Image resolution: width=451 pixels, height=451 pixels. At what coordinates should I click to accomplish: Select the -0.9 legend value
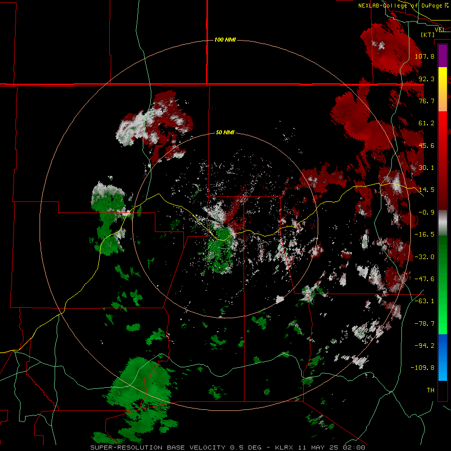[426, 212]
